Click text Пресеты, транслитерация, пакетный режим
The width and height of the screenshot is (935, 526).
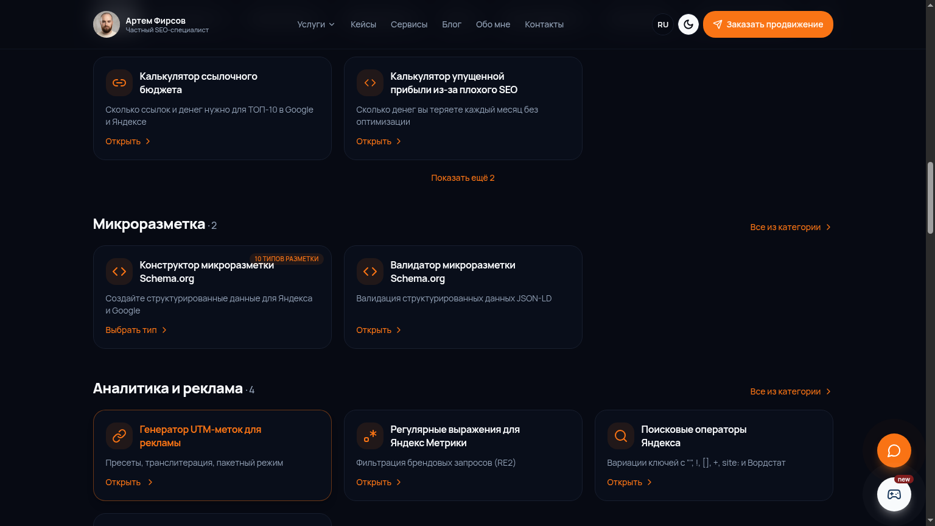pos(194,463)
